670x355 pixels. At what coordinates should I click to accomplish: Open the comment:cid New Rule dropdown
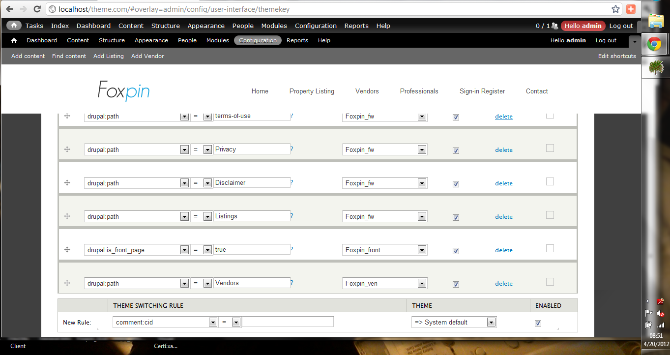point(165,322)
